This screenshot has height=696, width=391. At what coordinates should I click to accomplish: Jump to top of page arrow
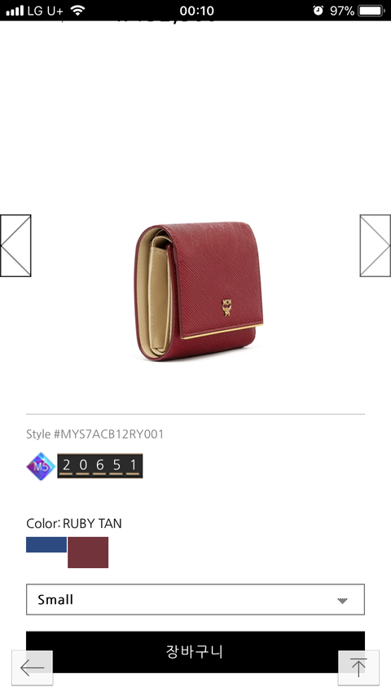coord(358,667)
